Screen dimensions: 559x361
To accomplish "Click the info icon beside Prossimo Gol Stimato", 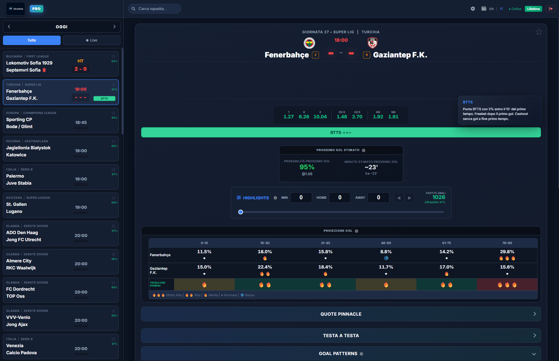I will point(364,150).
